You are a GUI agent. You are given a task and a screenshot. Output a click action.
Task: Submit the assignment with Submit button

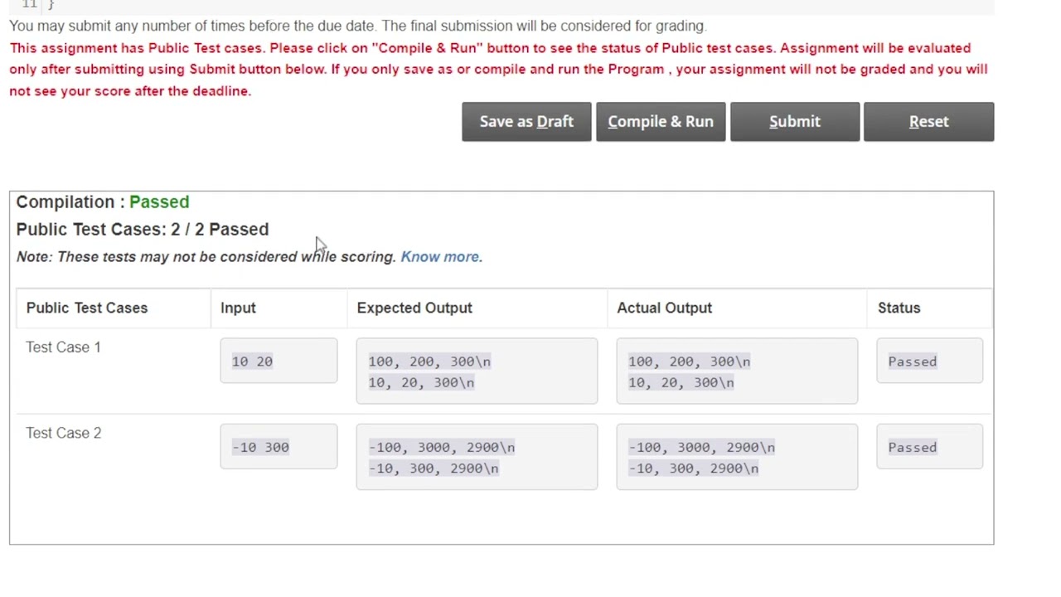pyautogui.click(x=794, y=122)
